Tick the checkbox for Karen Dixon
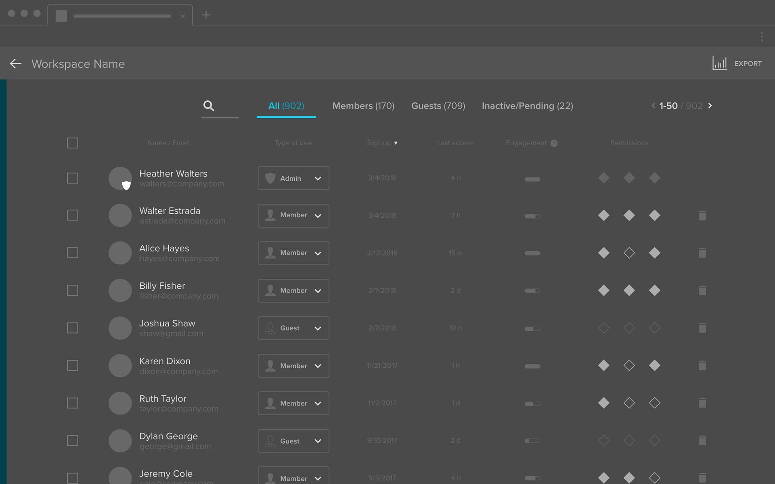 click(73, 365)
